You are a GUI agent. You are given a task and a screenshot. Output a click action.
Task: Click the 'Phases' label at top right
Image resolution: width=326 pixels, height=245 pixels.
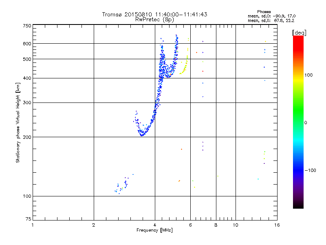(x=264, y=12)
